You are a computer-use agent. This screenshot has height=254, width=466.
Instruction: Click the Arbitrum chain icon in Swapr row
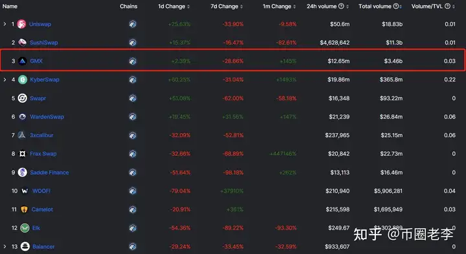133,98
